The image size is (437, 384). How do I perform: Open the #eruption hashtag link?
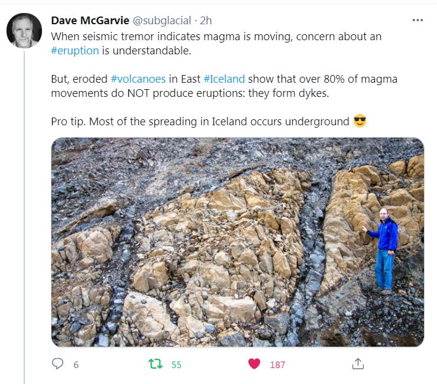(x=75, y=51)
